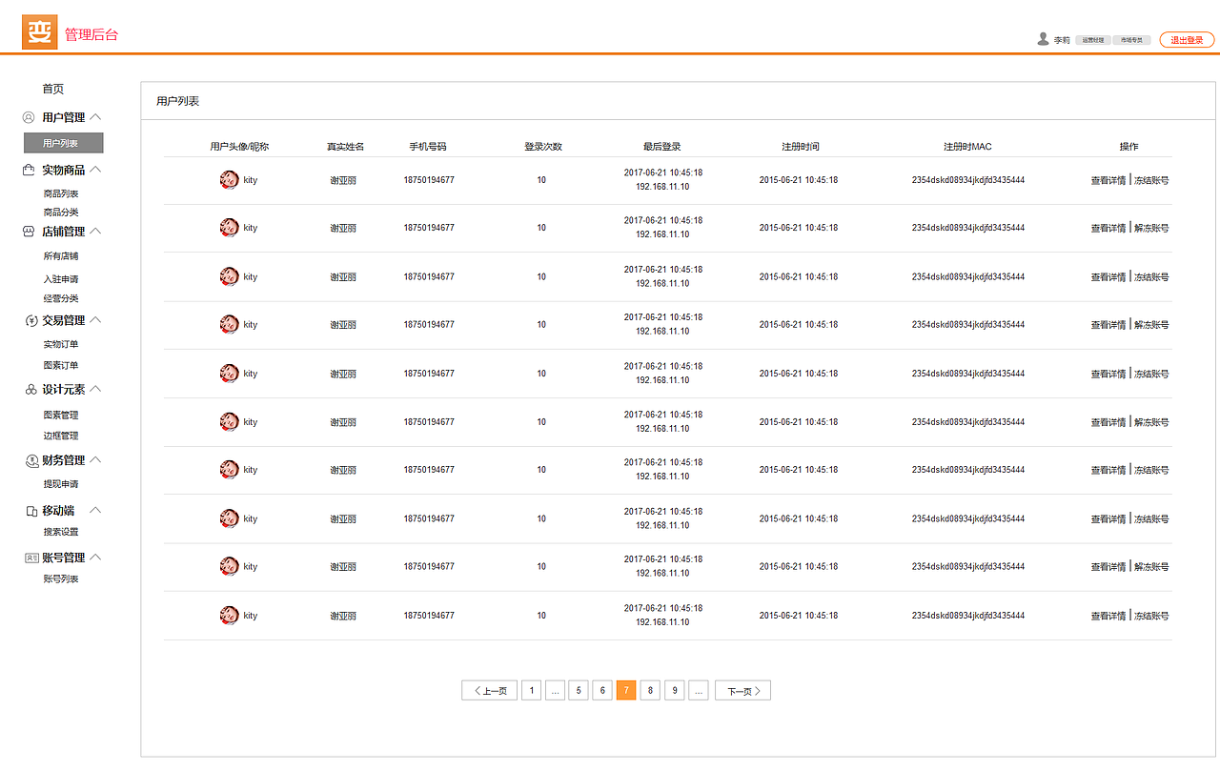Collapse the 用户管理 section chevron

pyautogui.click(x=95, y=117)
